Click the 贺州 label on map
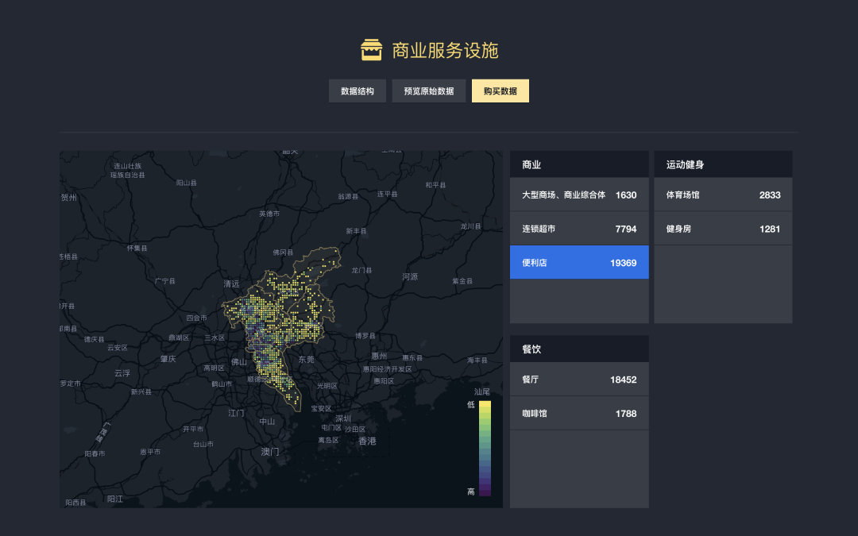 [x=69, y=198]
